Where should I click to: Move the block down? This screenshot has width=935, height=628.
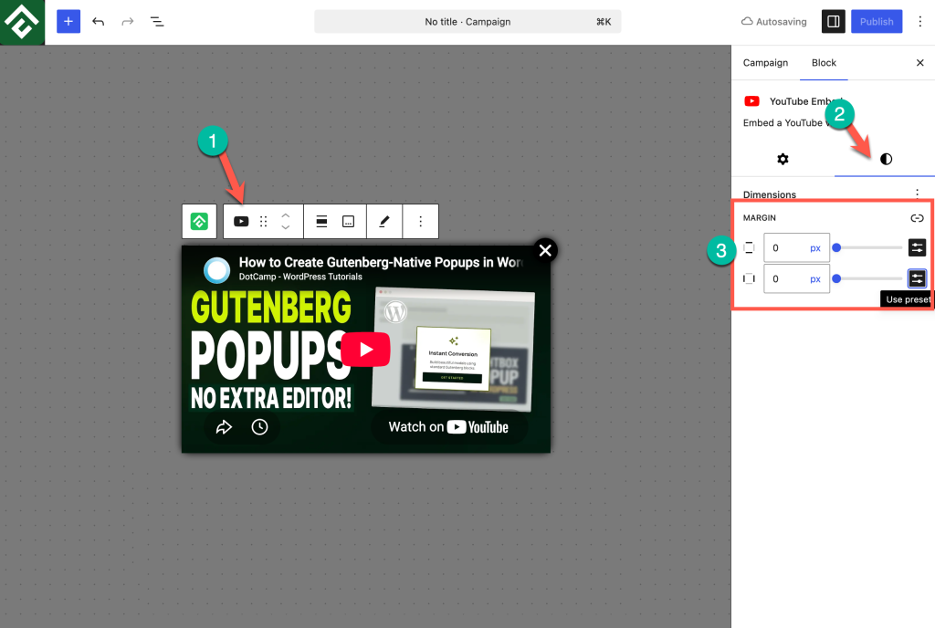(286, 227)
